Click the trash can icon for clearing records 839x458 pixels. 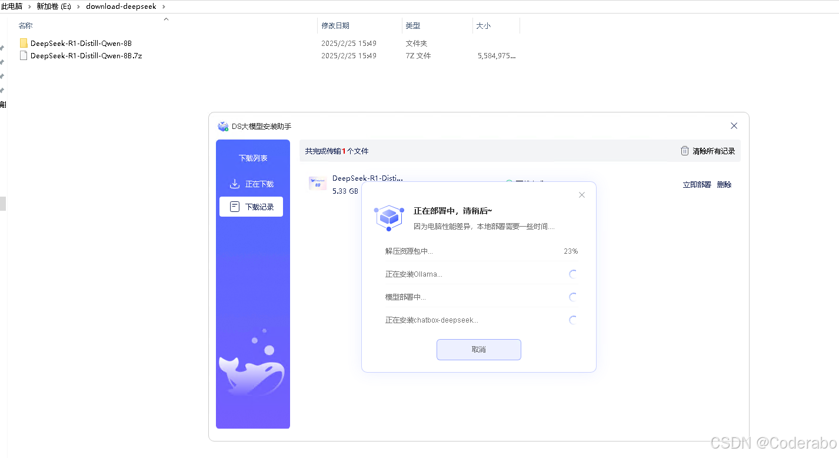pos(685,151)
